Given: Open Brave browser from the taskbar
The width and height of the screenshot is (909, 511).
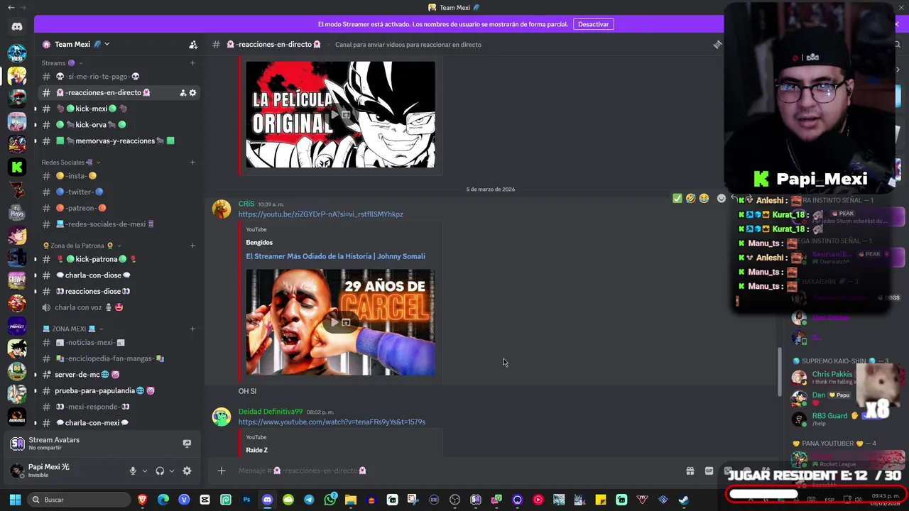Looking at the screenshot, I should click(143, 500).
